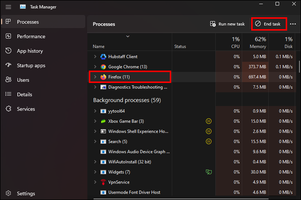The image size is (301, 200).
Task: Open the Startup apps page
Action: pos(31,65)
